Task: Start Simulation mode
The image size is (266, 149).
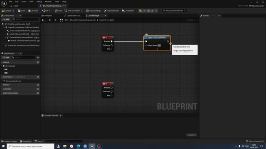Action: [128, 11]
